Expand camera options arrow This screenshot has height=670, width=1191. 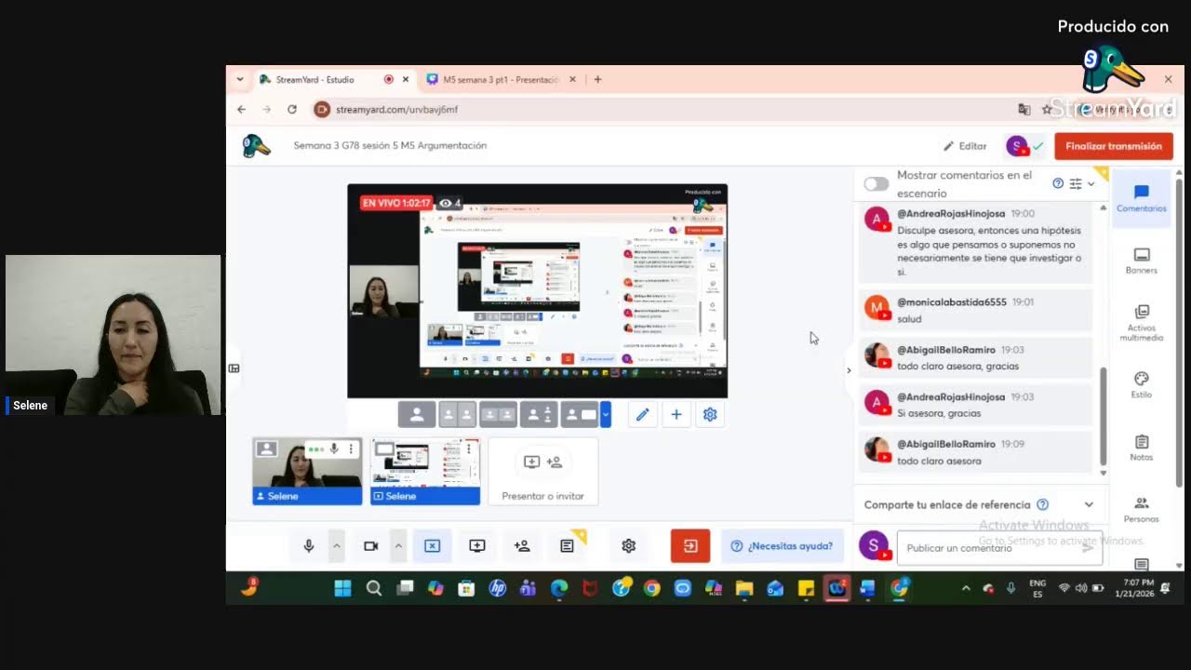tap(398, 546)
